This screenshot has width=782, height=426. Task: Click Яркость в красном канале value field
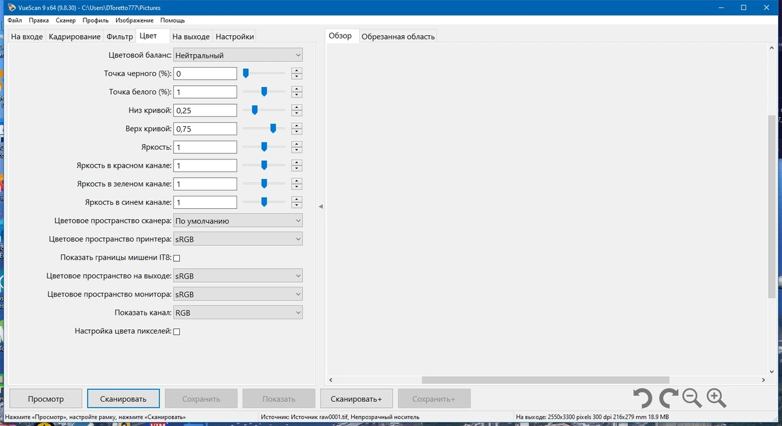tap(205, 166)
